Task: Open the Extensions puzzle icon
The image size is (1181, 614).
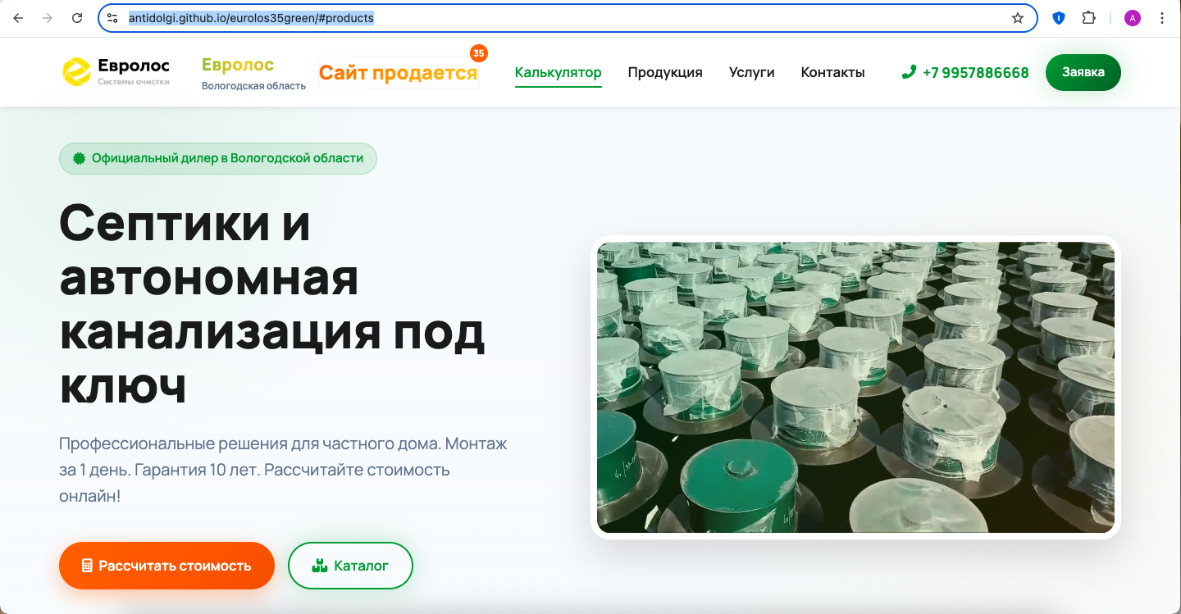Action: (x=1088, y=18)
